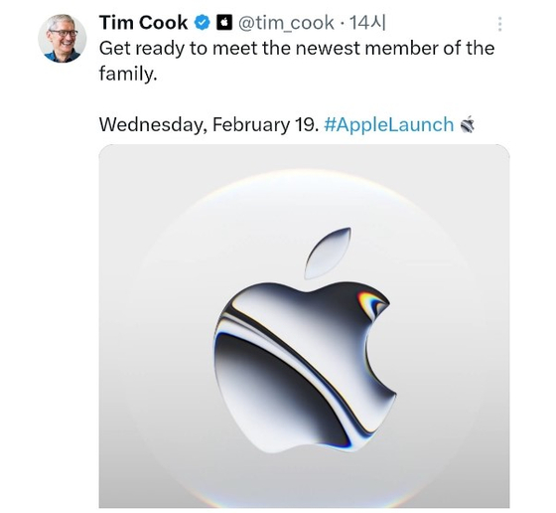Click the translucent circle's top rim
This screenshot has height=513, width=556.
[304, 175]
